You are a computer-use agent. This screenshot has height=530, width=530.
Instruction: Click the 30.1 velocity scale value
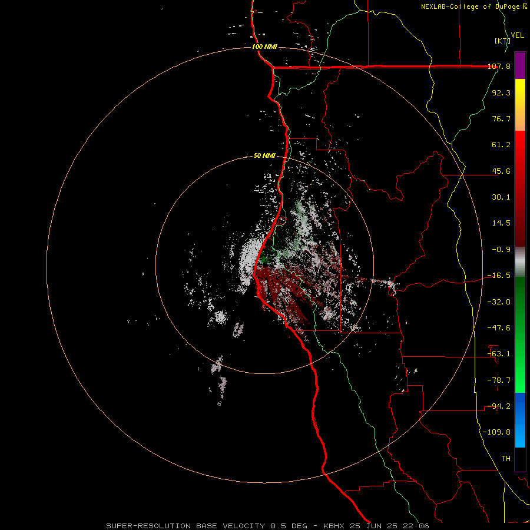(x=501, y=197)
